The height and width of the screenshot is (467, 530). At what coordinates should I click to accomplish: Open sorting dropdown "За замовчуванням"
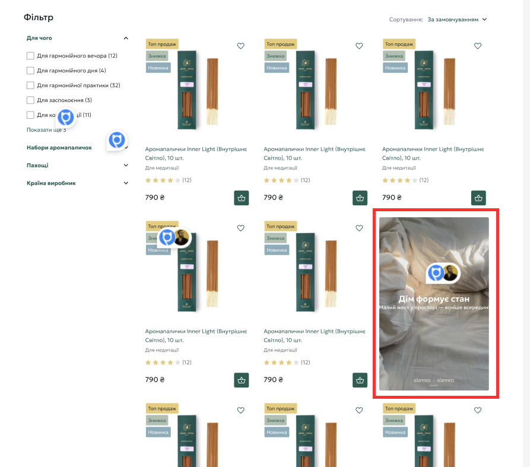pos(457,20)
